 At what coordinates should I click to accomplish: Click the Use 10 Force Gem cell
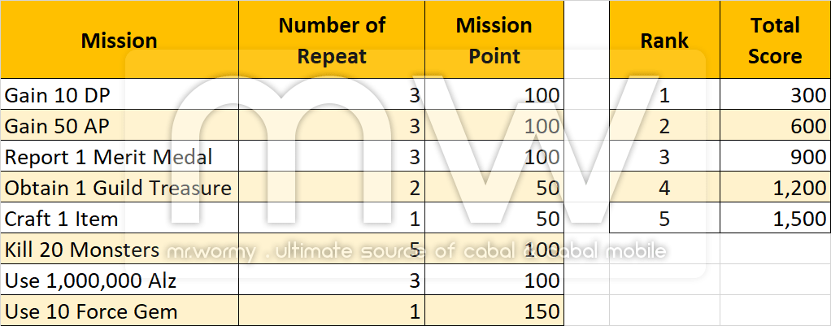(x=120, y=311)
